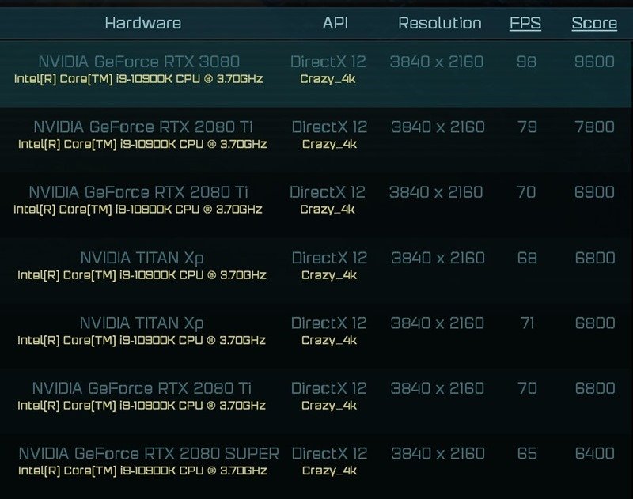The height and width of the screenshot is (499, 633).
Task: Click the 6400 score value
Action: [x=595, y=454]
